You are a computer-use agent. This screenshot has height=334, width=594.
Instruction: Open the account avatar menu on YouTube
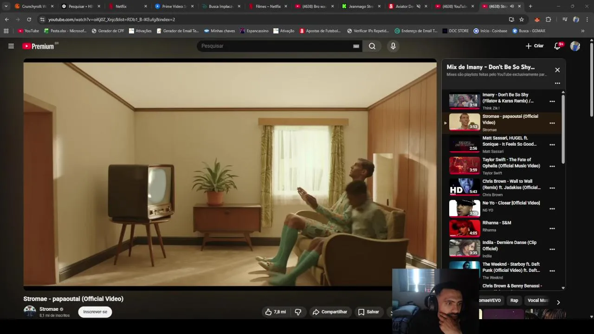tap(575, 46)
